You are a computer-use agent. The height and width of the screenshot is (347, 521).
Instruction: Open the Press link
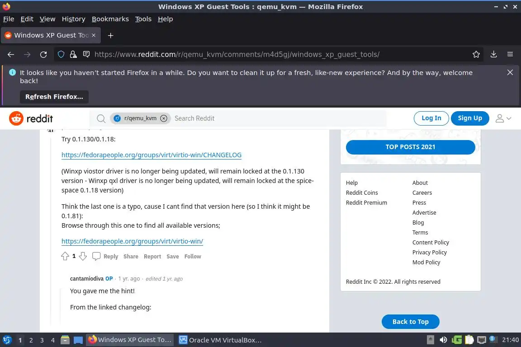click(419, 202)
